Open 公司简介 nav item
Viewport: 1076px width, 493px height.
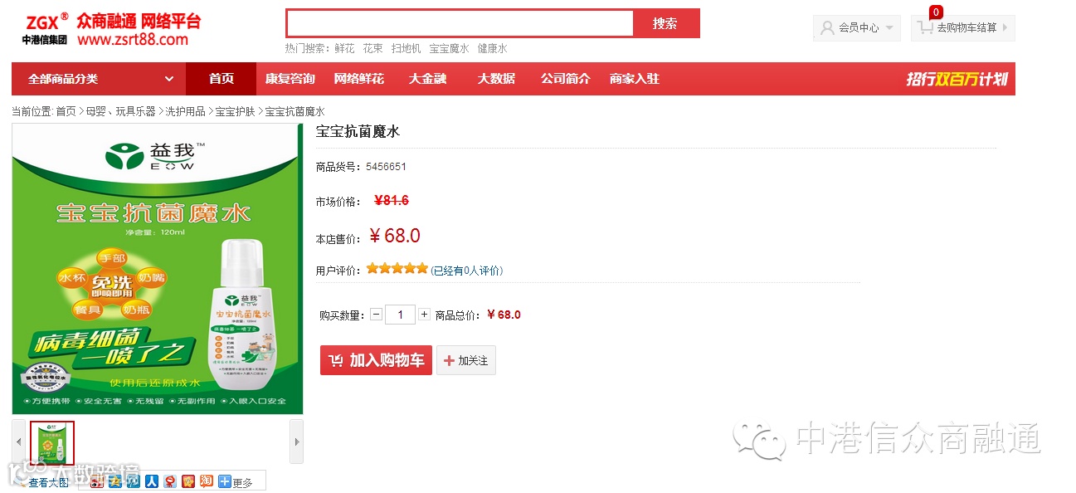566,79
